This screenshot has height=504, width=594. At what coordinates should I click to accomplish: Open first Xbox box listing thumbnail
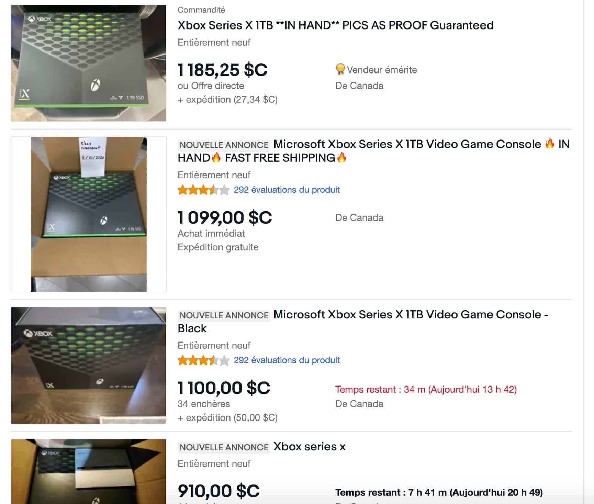coord(89,63)
